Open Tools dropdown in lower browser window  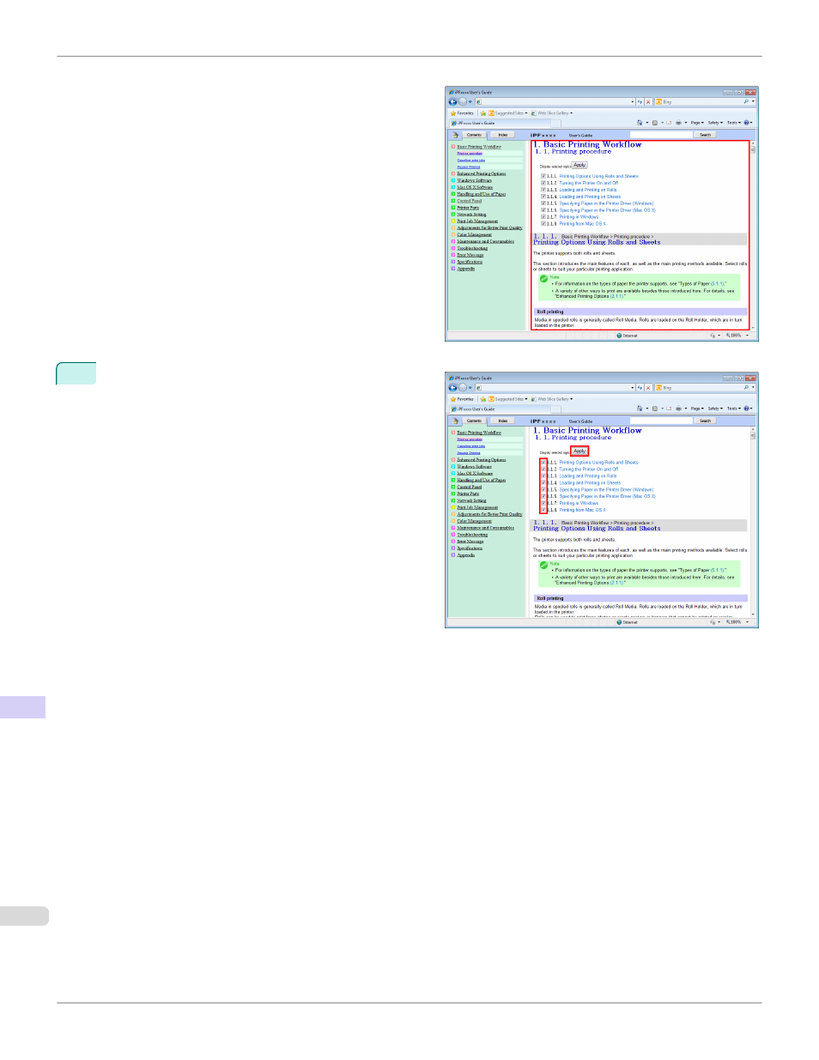(733, 409)
